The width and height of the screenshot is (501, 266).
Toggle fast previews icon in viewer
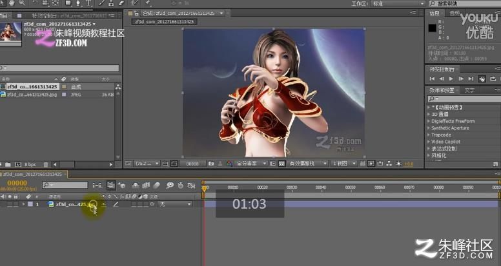coord(371,164)
